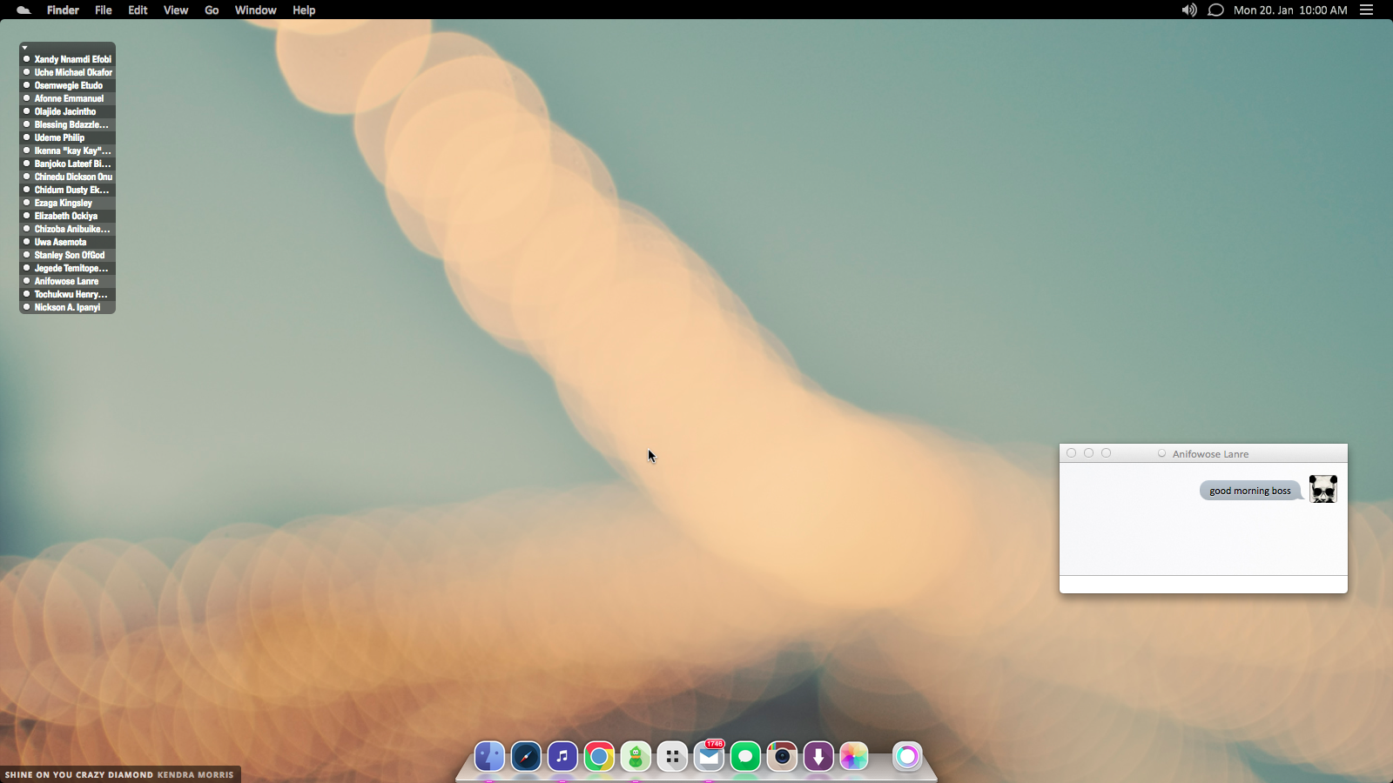Click the chat bubble menu bar icon
This screenshot has height=783, width=1393.
coord(1216,10)
